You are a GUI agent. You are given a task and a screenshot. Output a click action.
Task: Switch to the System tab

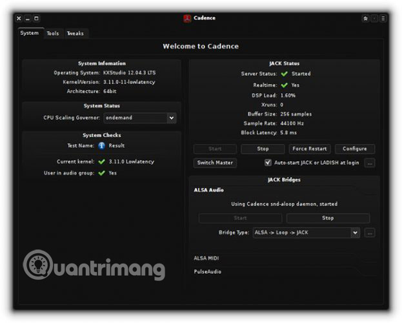click(x=30, y=33)
